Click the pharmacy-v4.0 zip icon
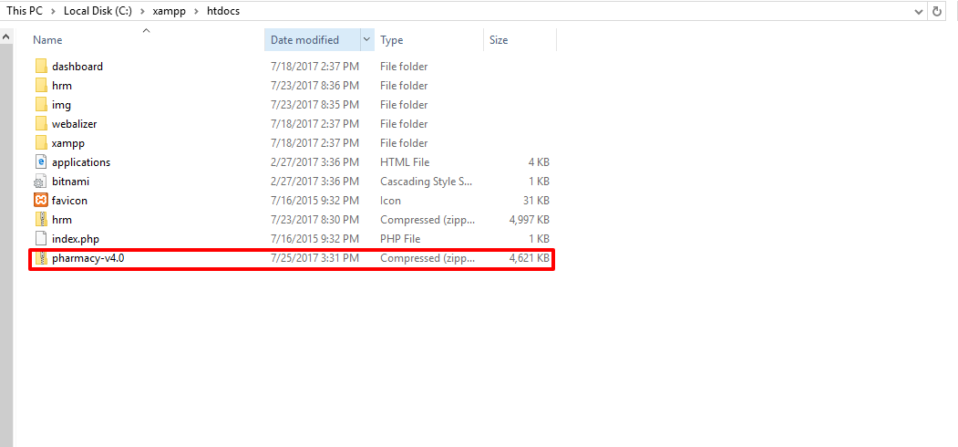This screenshot has height=447, width=958. point(41,258)
